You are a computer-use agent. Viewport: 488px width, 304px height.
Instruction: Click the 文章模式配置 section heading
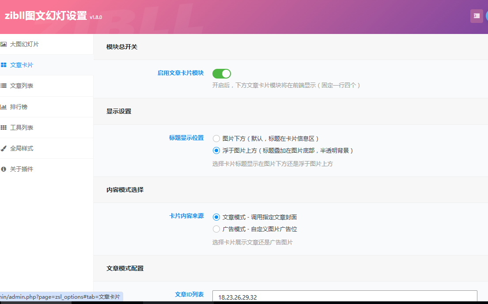(125, 268)
